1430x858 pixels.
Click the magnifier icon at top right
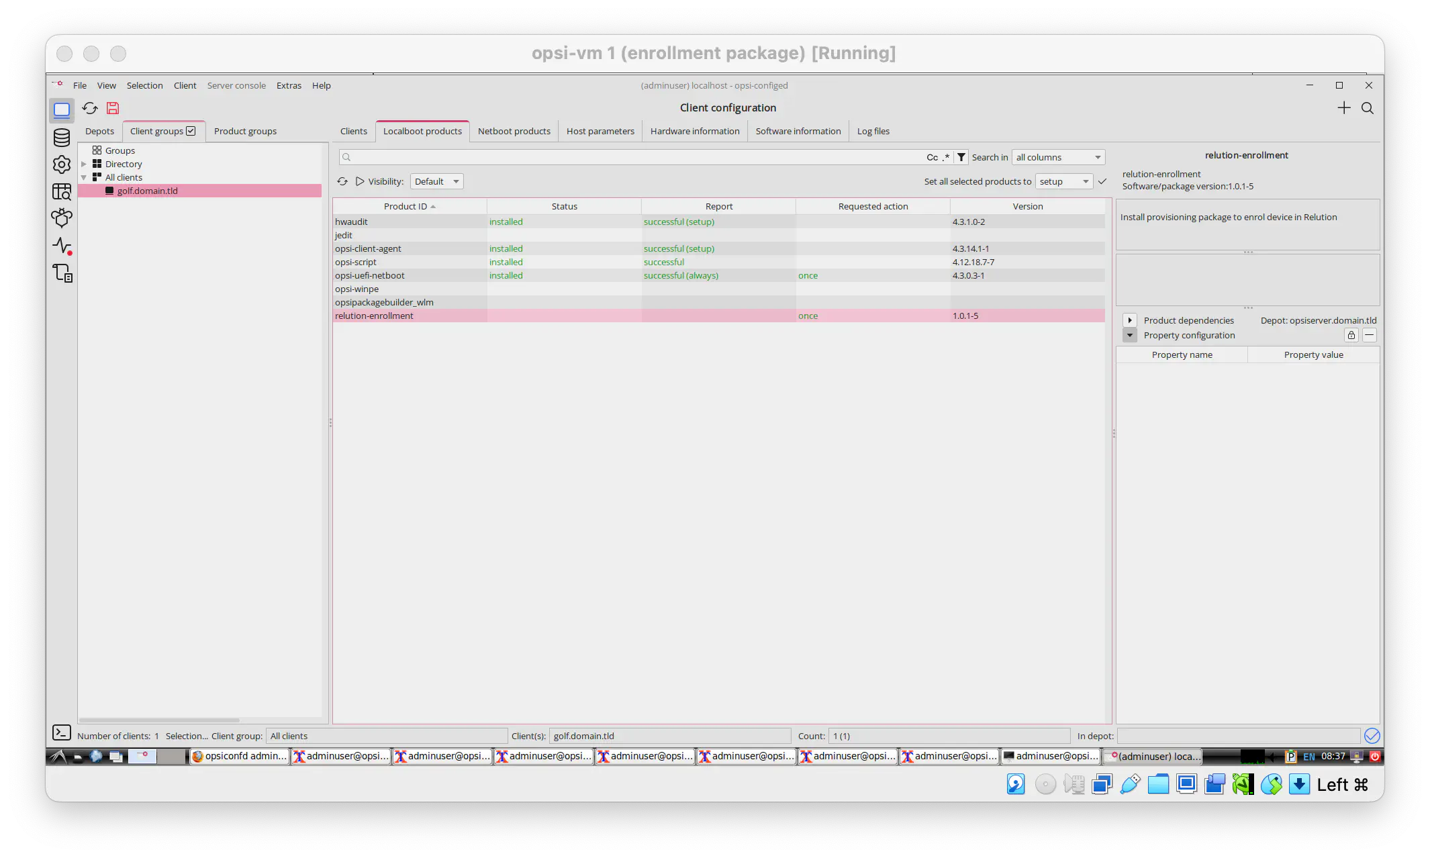click(1368, 108)
